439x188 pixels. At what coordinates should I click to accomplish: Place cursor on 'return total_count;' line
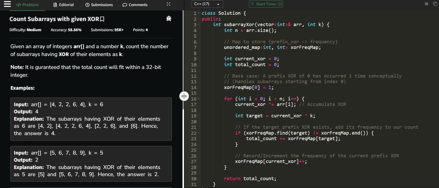click(x=250, y=178)
